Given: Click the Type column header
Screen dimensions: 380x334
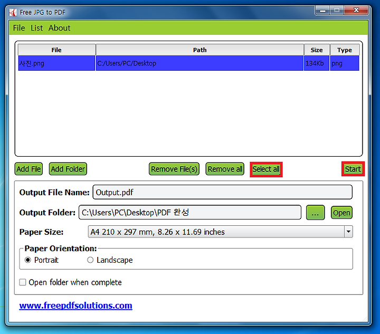Looking at the screenshot, I should tap(344, 50).
